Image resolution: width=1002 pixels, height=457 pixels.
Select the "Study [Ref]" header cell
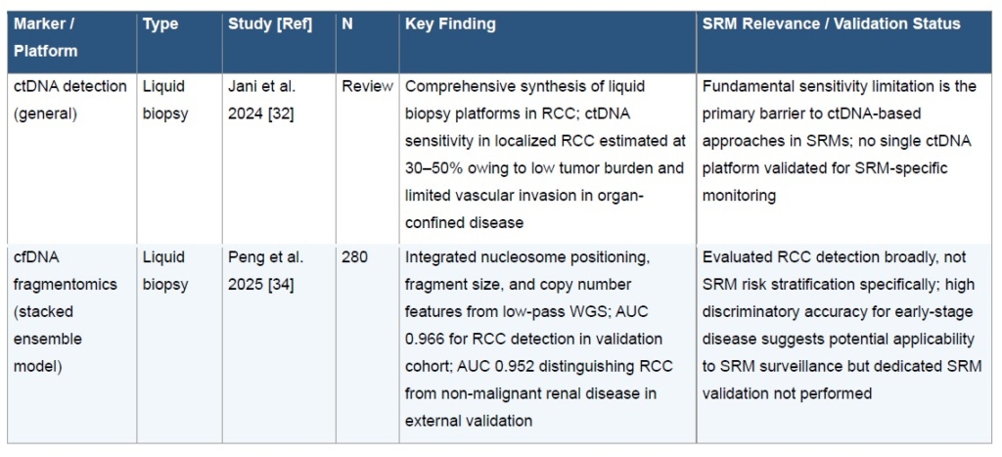(x=270, y=24)
